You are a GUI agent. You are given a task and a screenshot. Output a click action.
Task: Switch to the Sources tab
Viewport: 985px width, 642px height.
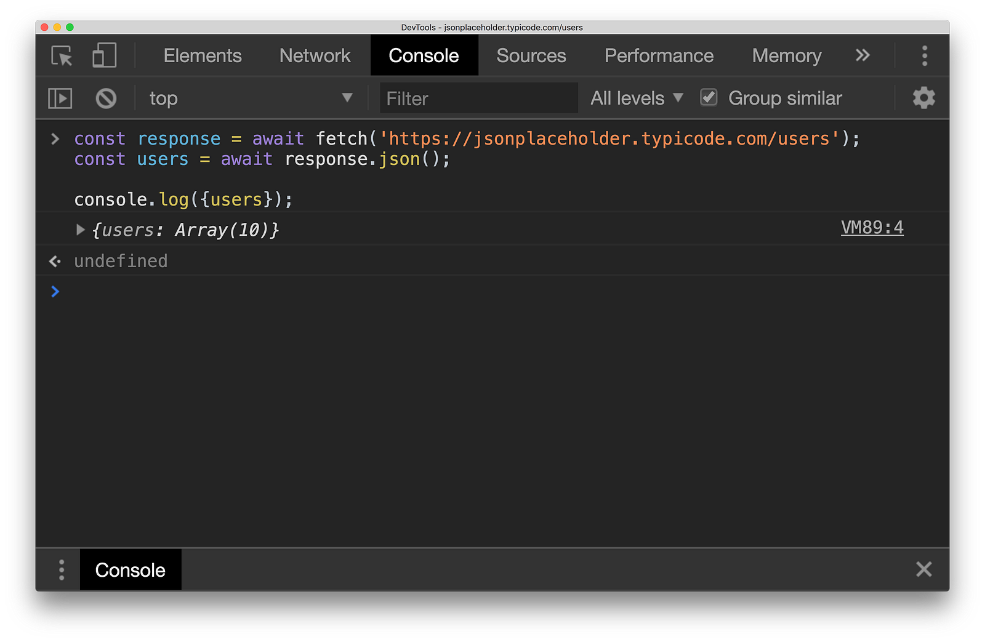point(531,55)
